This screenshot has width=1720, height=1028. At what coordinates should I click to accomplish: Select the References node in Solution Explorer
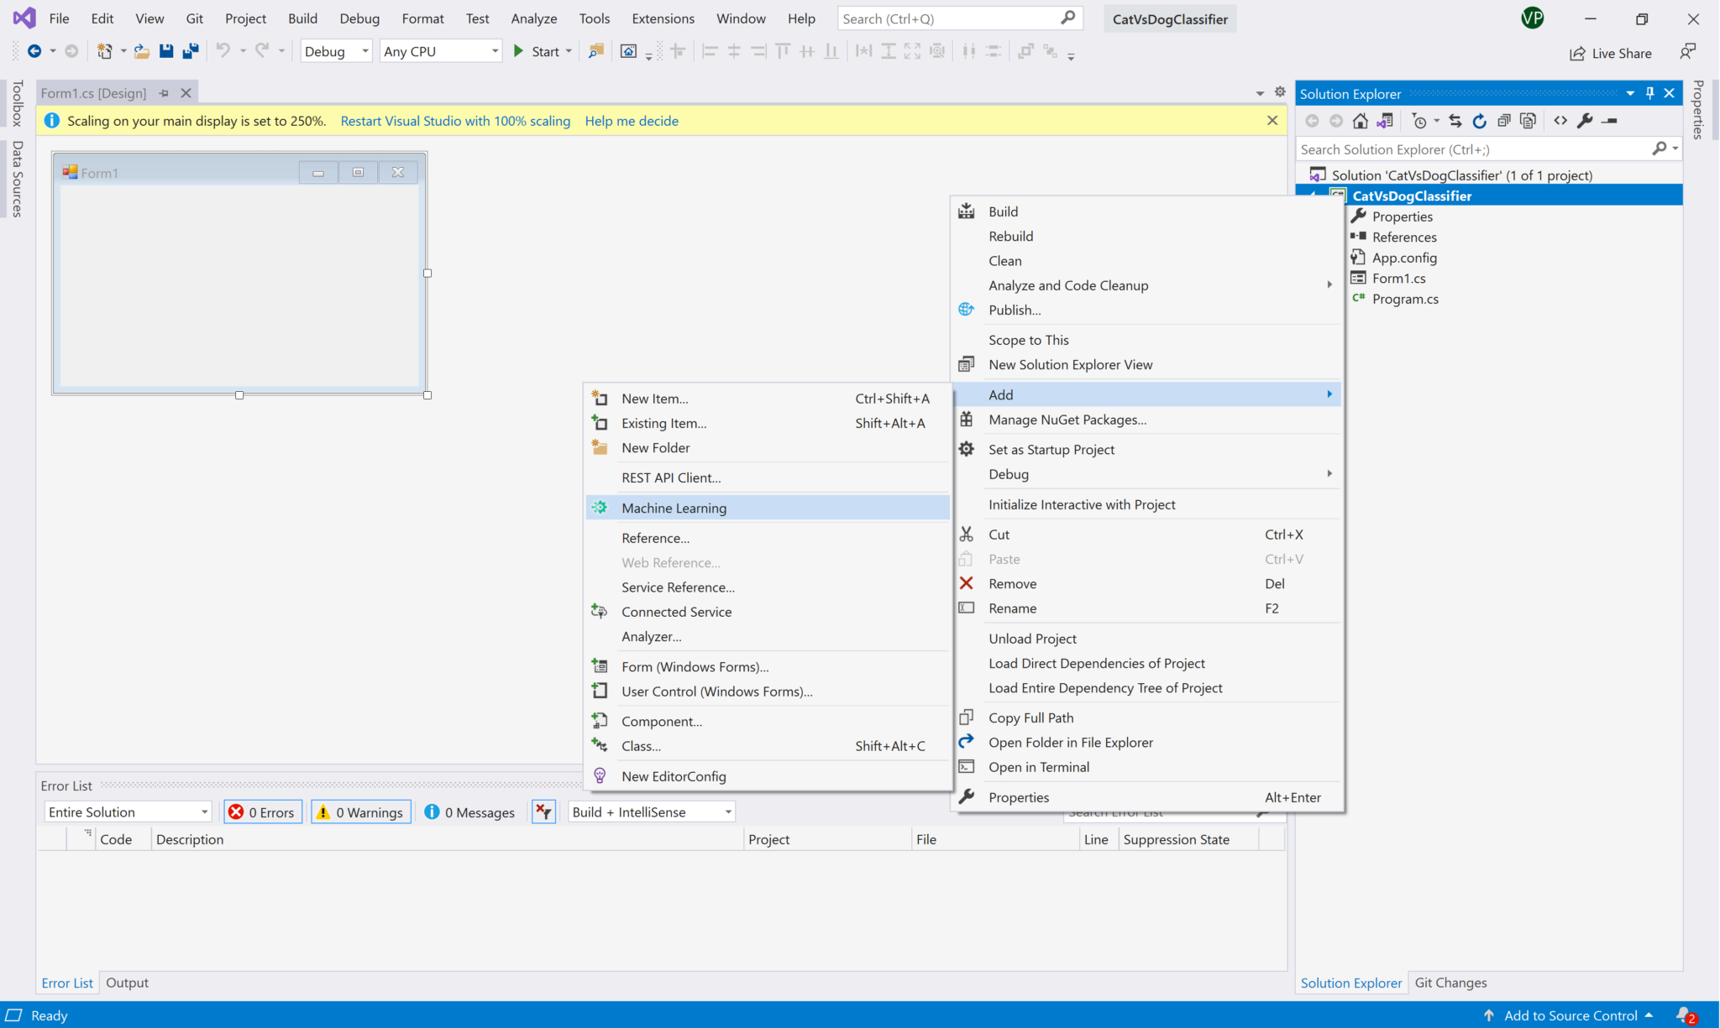[x=1404, y=237]
